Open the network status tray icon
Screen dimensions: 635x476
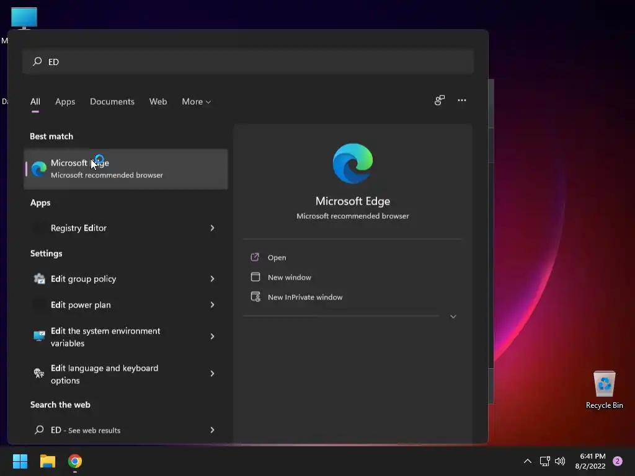[544, 461]
